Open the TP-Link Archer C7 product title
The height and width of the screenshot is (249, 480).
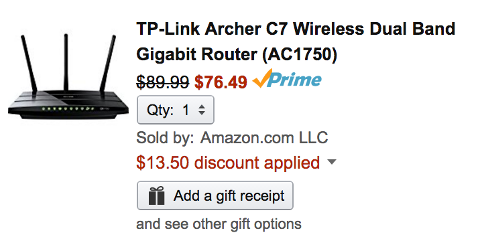296,41
